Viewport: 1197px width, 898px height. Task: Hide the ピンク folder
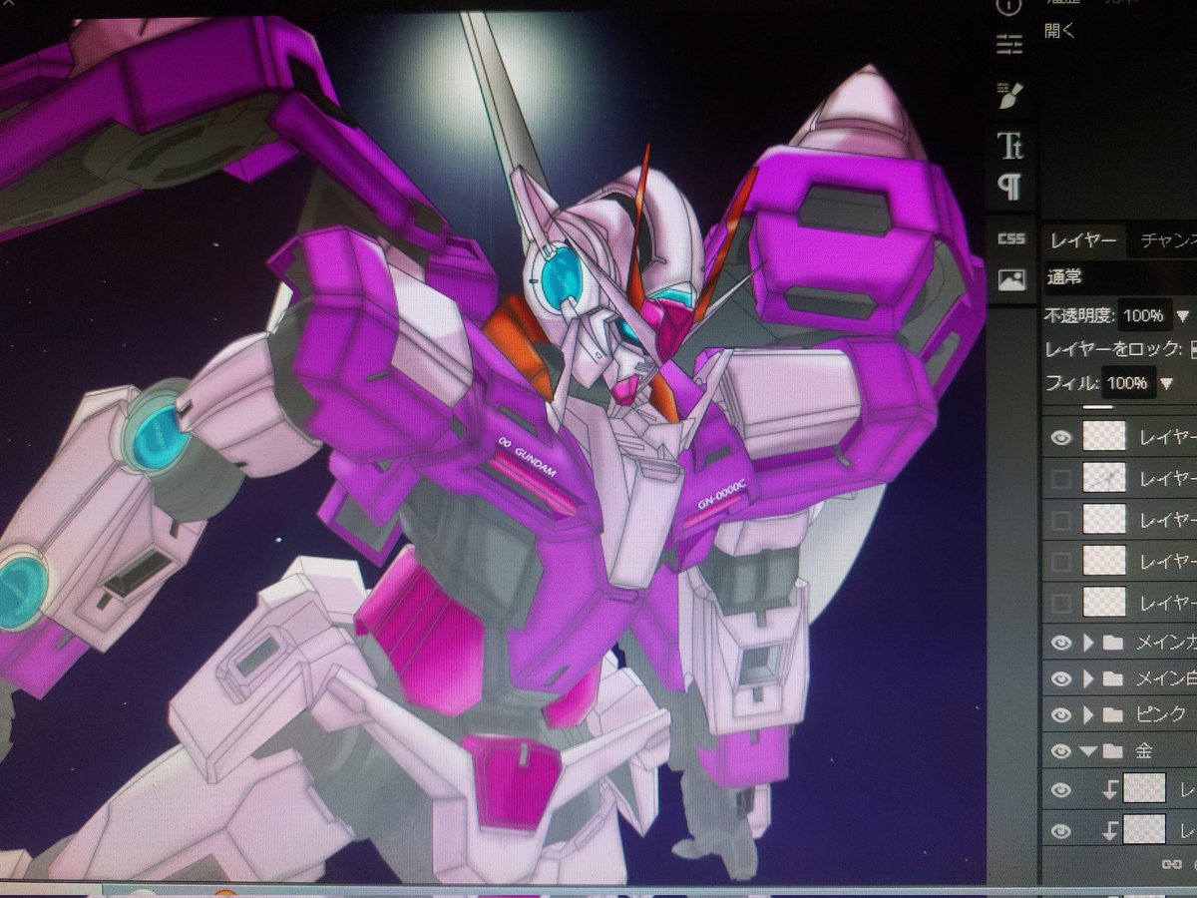coord(1061,715)
